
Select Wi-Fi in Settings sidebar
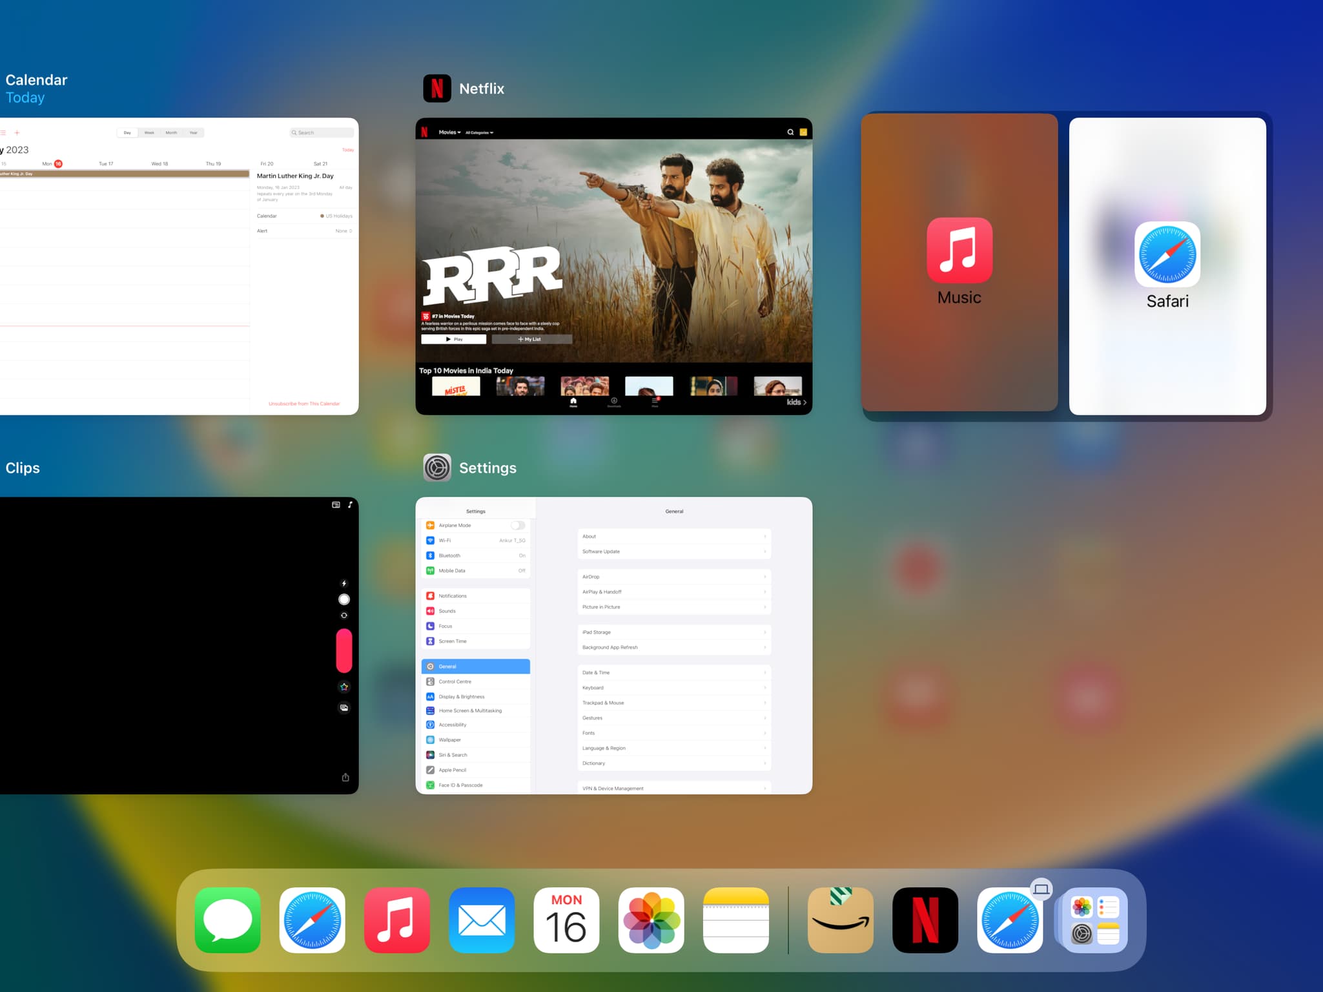coord(476,541)
